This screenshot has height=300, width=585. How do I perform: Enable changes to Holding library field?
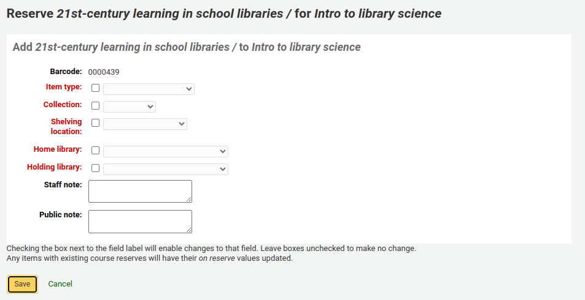tap(95, 168)
